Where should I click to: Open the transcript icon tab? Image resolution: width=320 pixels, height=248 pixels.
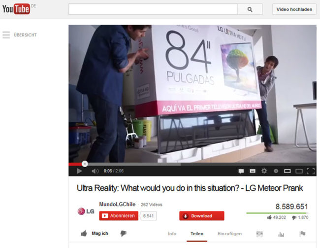tap(259, 234)
